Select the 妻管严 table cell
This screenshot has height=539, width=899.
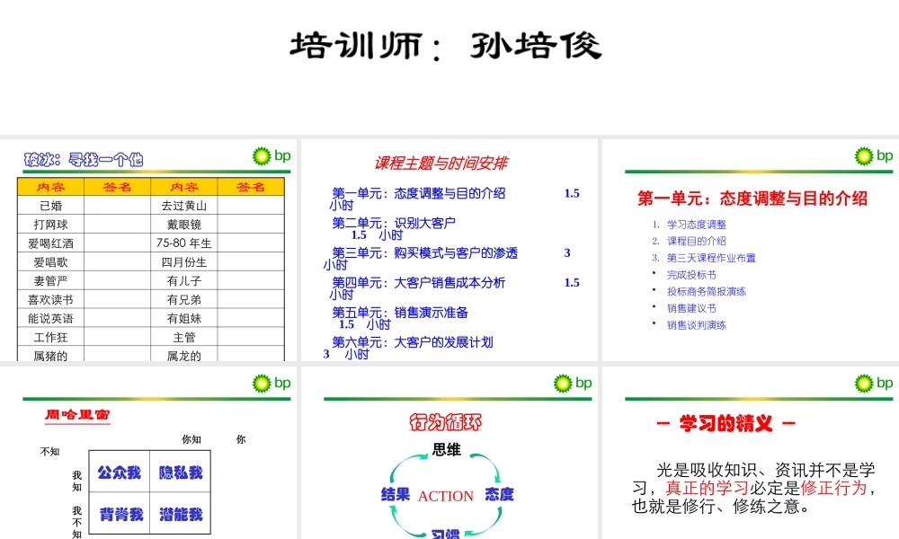(x=50, y=280)
